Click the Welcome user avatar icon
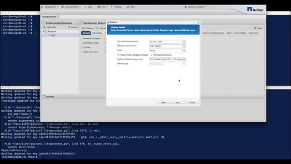The height and width of the screenshot is (164, 291). [186, 7]
